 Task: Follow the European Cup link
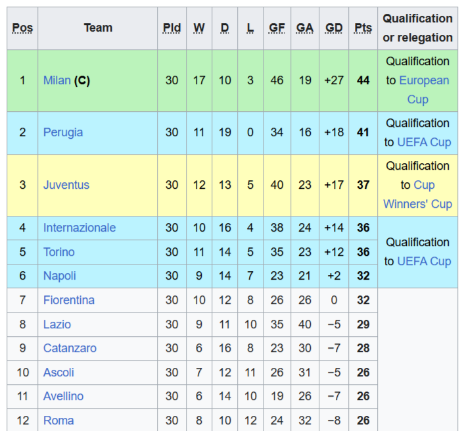(424, 89)
